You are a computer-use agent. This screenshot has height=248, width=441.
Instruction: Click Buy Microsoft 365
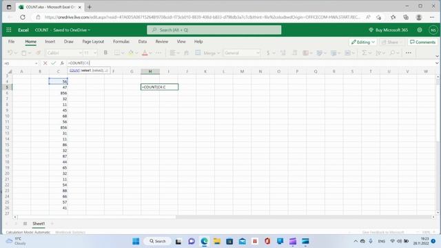[x=389, y=30]
